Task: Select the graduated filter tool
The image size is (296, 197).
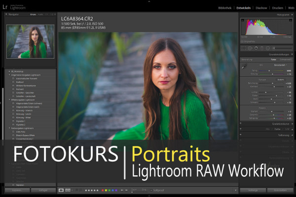Action: pyautogui.click(x=262, y=48)
